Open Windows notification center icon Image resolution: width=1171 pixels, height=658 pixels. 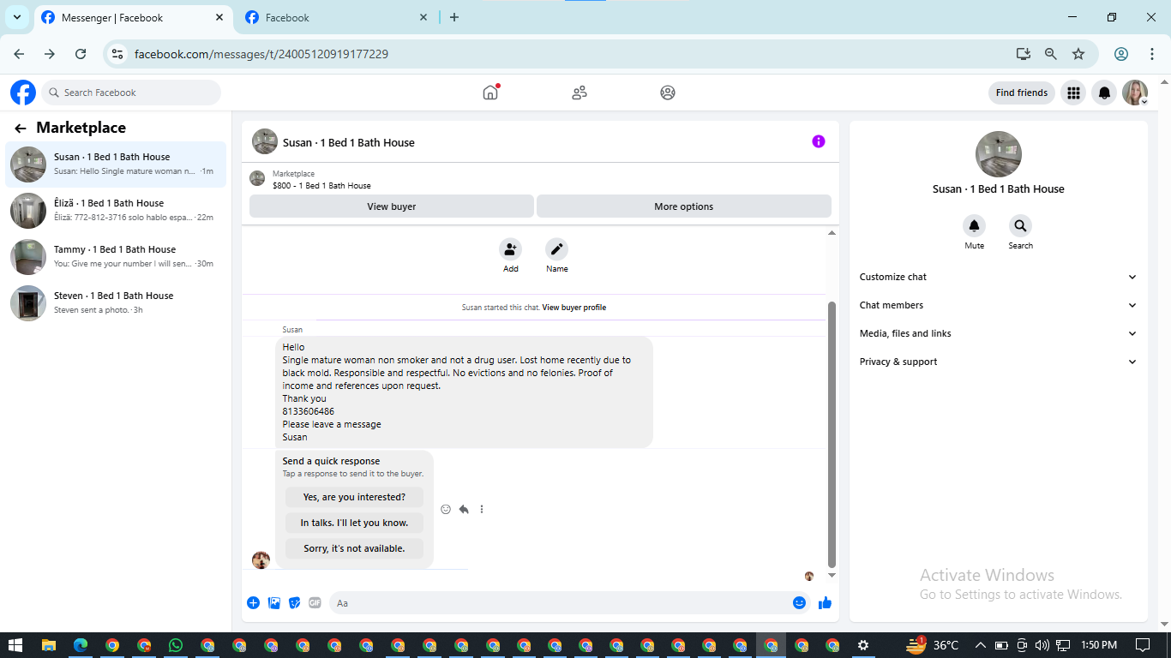(x=1143, y=645)
